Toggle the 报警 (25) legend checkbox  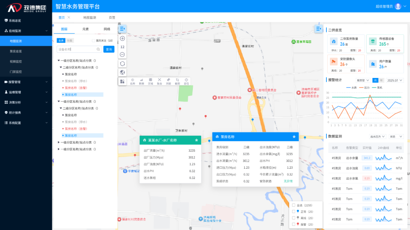pos(293,224)
